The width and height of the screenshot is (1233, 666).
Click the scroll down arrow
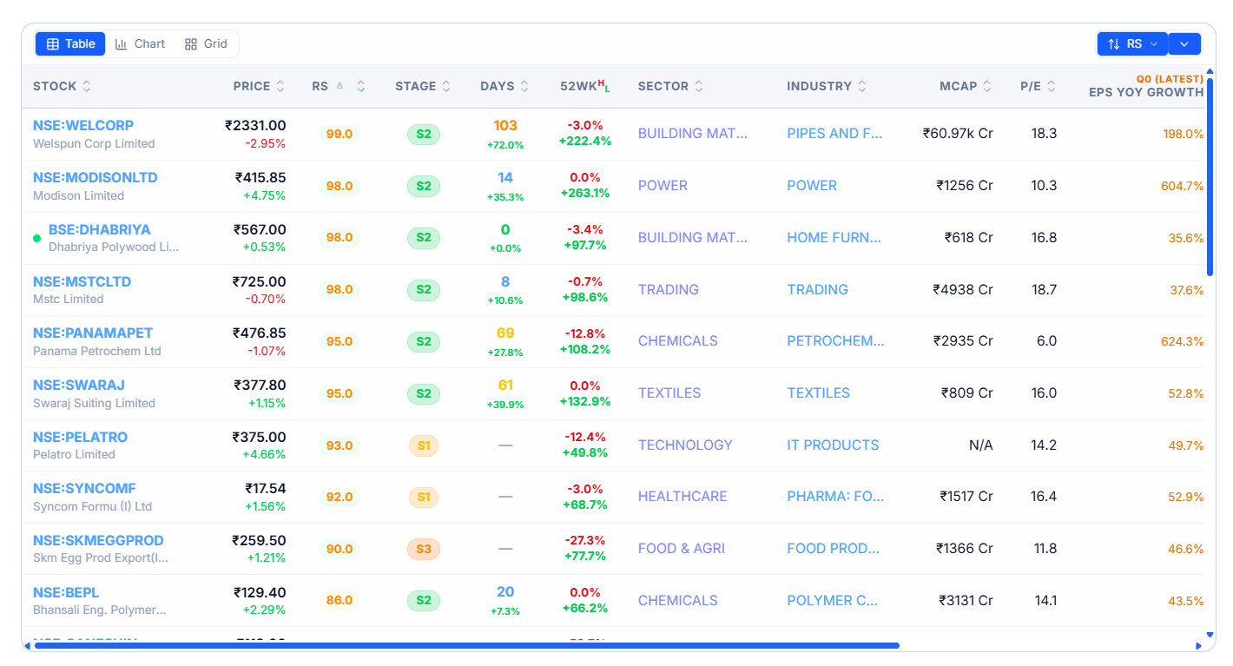[x=1210, y=636]
